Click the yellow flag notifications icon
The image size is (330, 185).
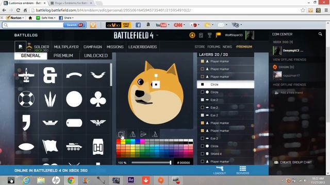click(218, 35)
